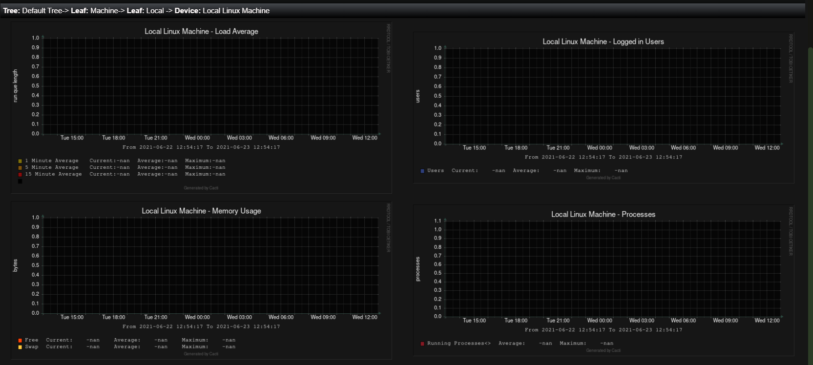Click the '5 Minute Average' legend label
The image size is (813, 365).
coord(52,167)
